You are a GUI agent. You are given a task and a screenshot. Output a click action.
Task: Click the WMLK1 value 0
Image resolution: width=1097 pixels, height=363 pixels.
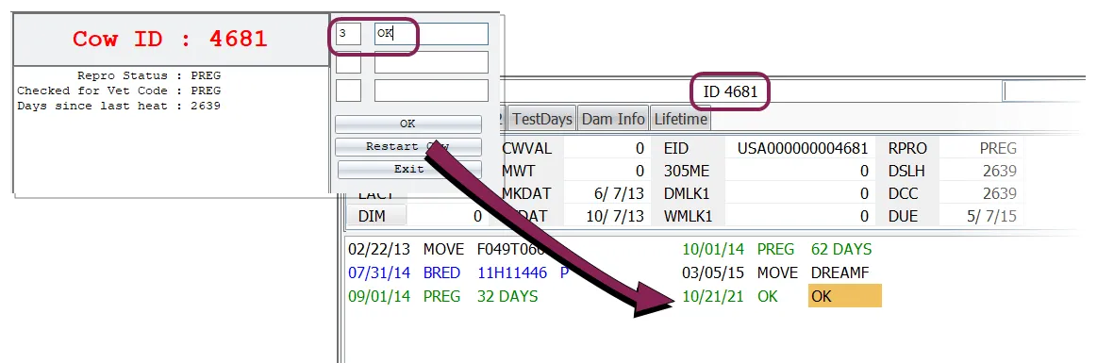(x=865, y=216)
